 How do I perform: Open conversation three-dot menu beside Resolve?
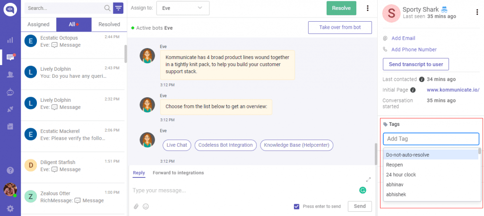point(367,8)
